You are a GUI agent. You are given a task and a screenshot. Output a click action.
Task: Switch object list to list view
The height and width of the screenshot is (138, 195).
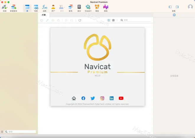pos(109,20)
